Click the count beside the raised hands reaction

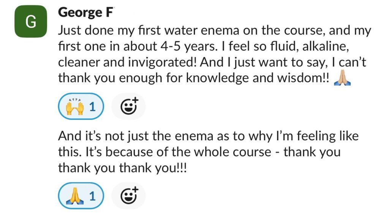[x=92, y=107]
